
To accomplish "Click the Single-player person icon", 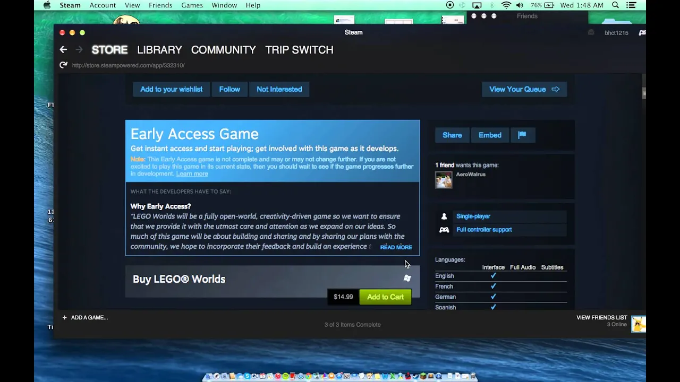I will [x=444, y=216].
